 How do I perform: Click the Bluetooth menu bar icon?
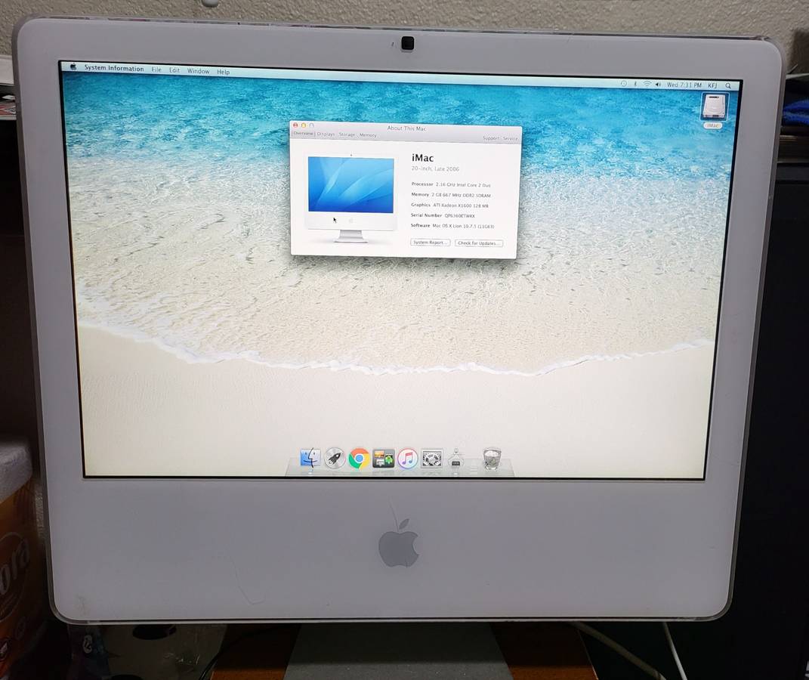635,84
